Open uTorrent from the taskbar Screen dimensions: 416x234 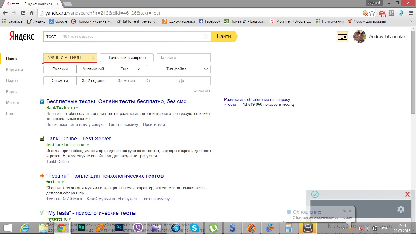[213, 227]
